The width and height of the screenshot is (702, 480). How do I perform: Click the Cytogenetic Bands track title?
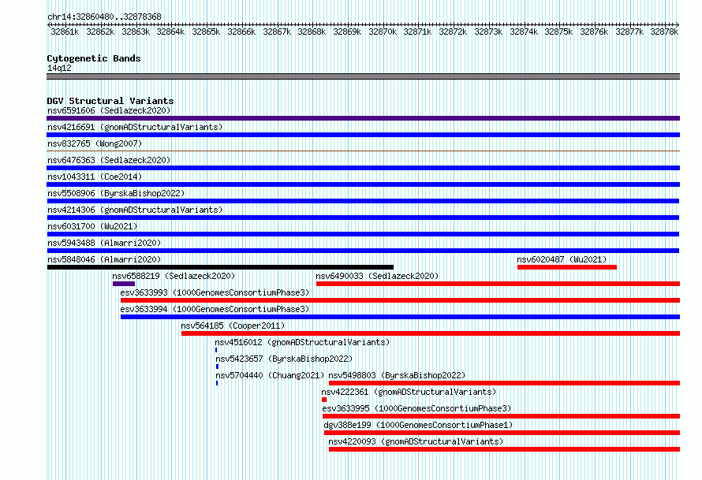94,58
